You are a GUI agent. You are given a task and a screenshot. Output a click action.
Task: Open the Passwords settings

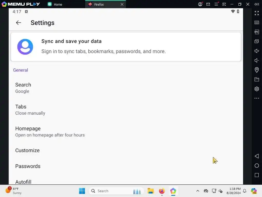tap(126, 166)
